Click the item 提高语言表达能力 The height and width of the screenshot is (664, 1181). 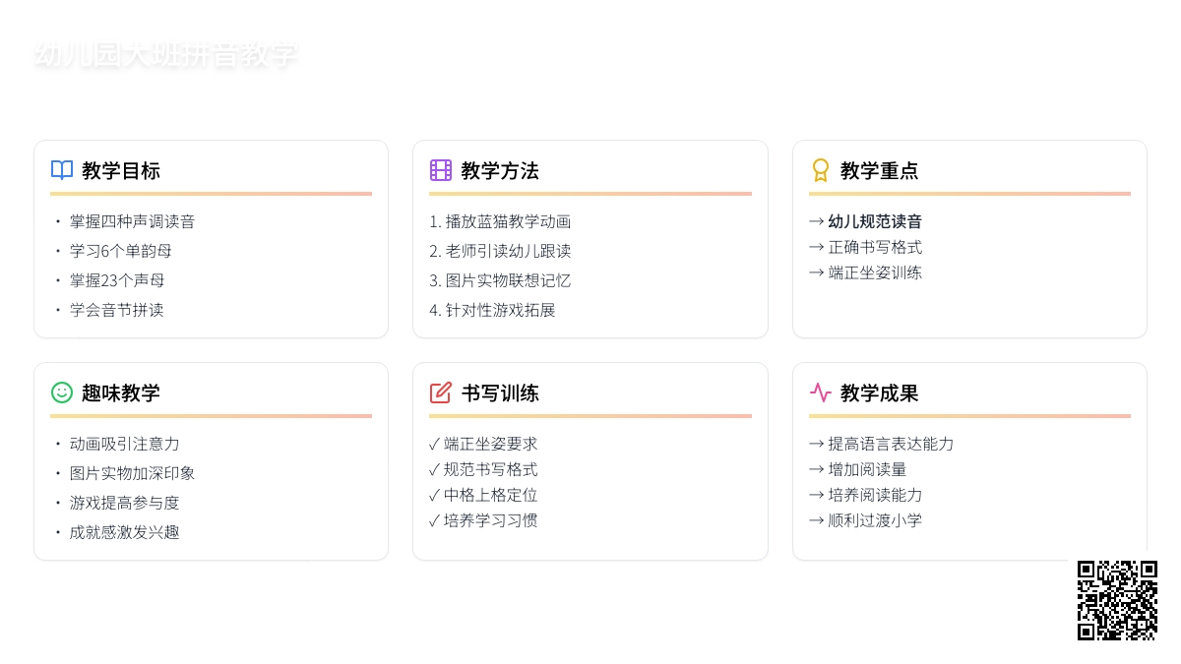coord(891,444)
